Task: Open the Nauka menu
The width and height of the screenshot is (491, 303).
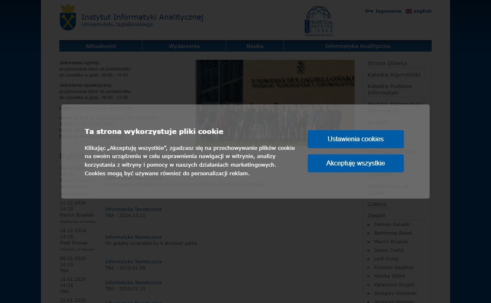Action: [x=255, y=46]
